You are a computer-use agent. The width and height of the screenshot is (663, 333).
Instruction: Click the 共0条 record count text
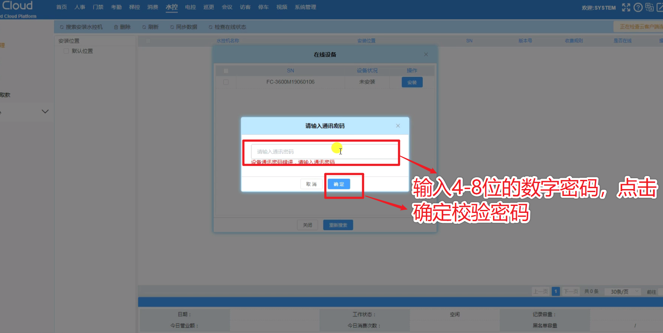coord(591,292)
